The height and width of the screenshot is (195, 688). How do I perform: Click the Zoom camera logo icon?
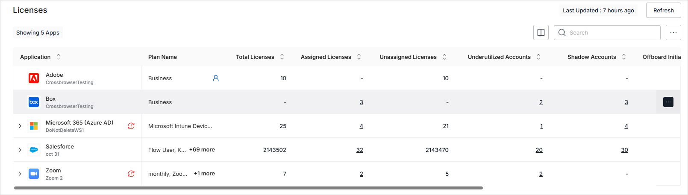click(x=34, y=174)
